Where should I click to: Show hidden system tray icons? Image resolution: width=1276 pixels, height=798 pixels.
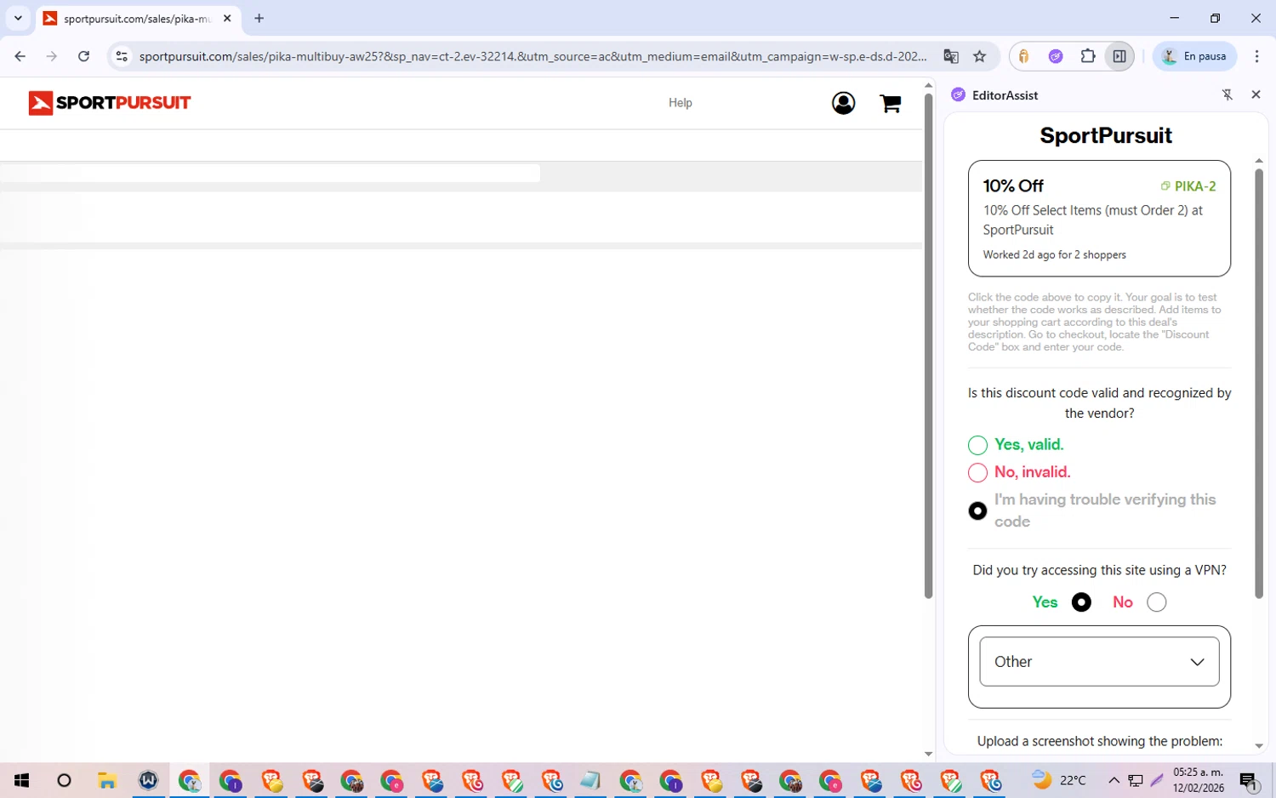[x=1114, y=780]
